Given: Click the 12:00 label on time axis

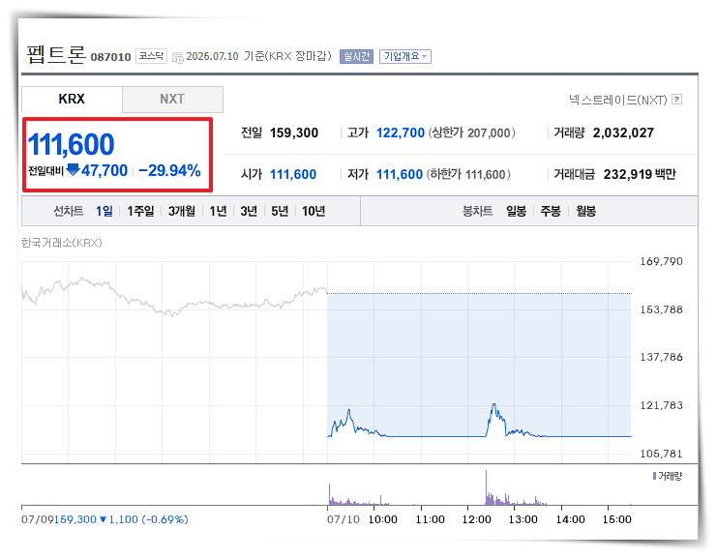Looking at the screenshot, I should tap(476, 519).
